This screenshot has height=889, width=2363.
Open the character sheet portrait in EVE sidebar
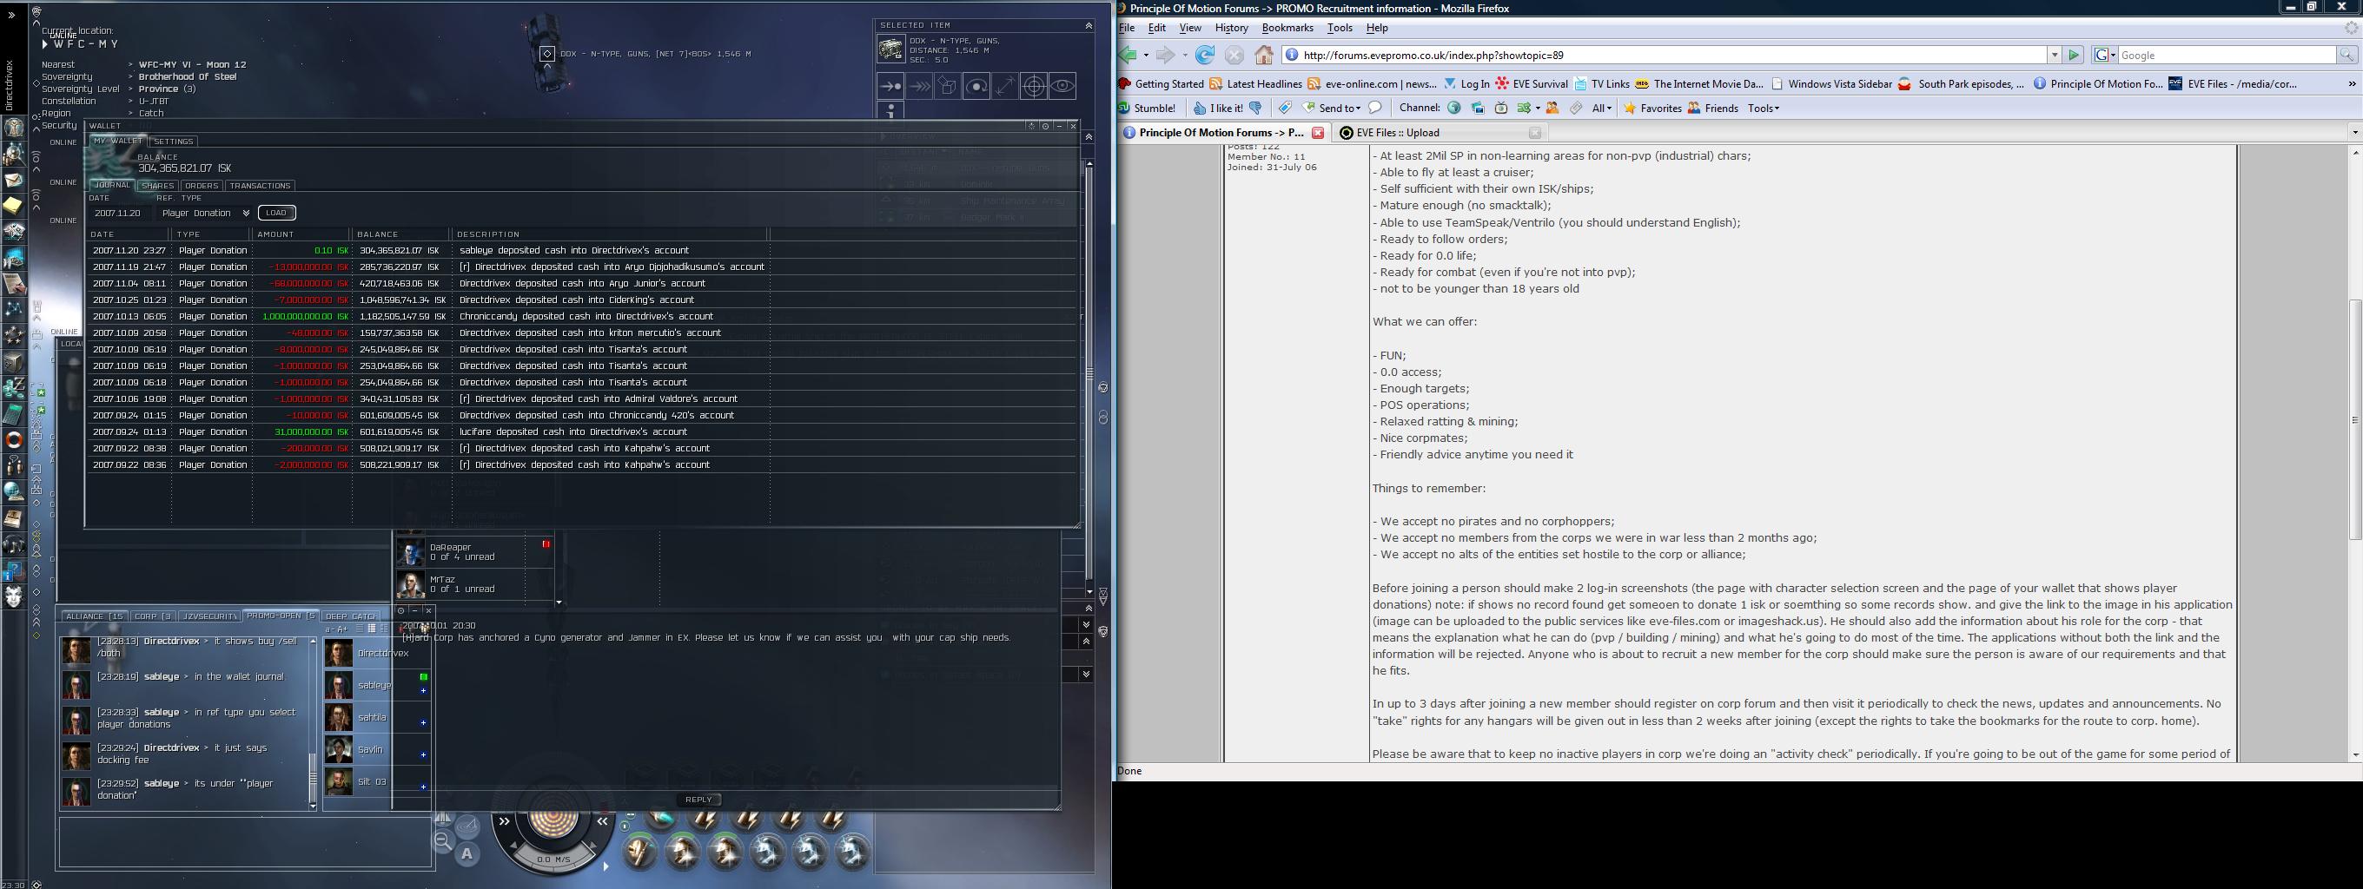click(x=14, y=128)
